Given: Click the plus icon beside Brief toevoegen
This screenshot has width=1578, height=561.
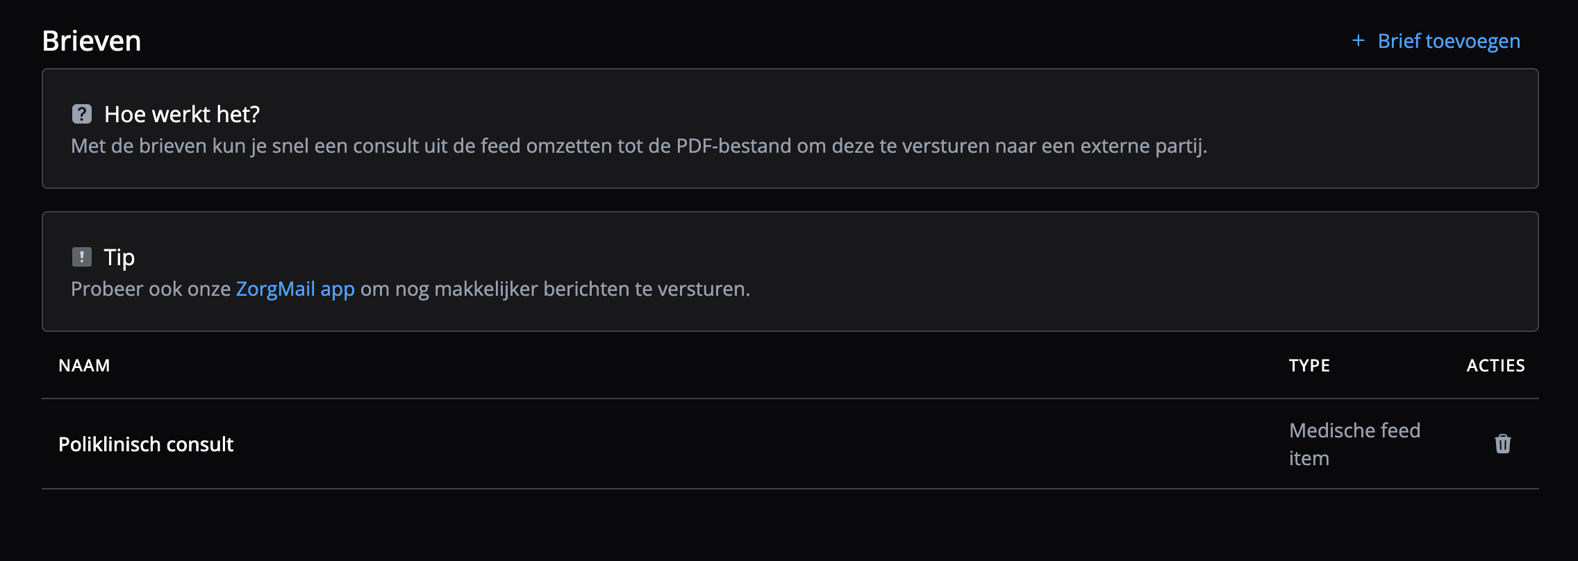Looking at the screenshot, I should coord(1359,41).
